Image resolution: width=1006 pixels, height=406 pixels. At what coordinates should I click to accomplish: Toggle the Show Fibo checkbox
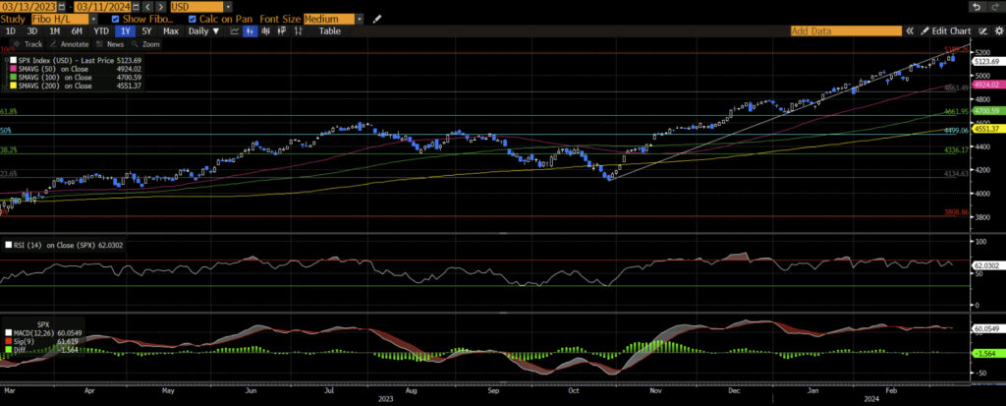click(x=116, y=19)
